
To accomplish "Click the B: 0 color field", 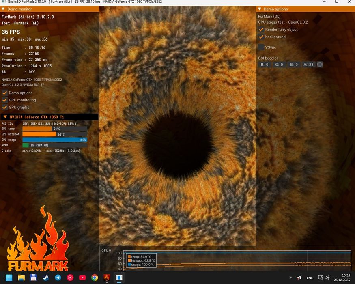I will click(x=294, y=65).
